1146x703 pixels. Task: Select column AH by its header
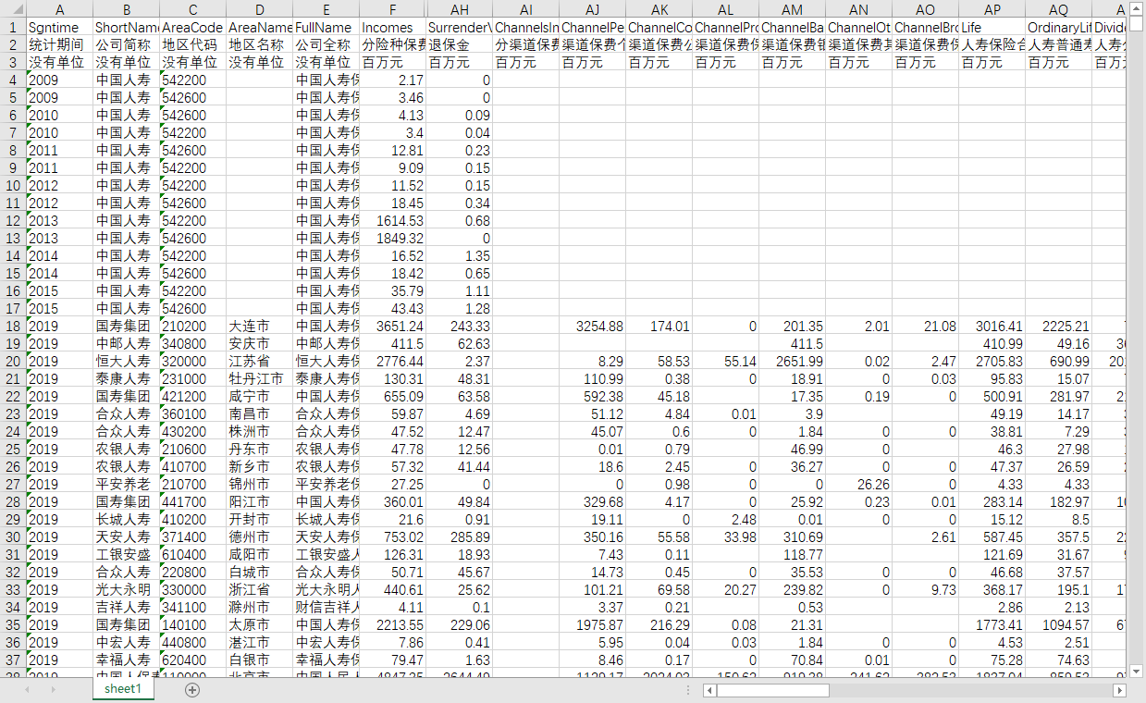(x=460, y=9)
